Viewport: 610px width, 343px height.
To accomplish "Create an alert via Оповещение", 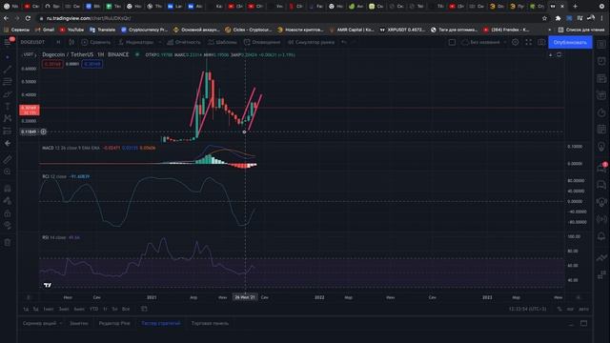I will tap(262, 42).
